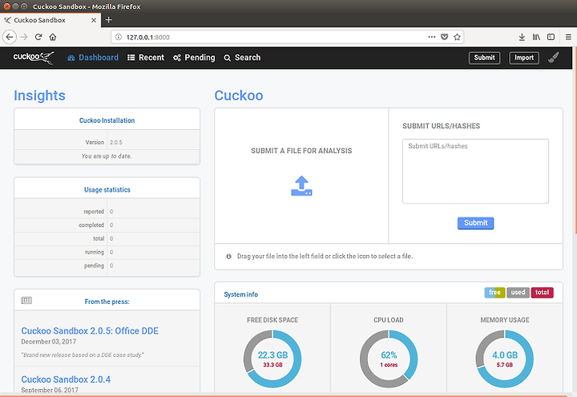
Task: Click the newspaper icon beside From the press
Action: click(26, 301)
